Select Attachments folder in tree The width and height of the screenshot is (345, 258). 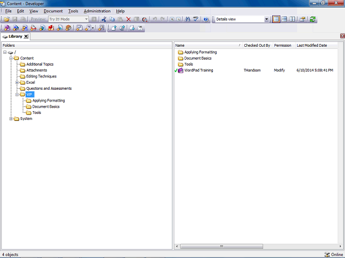point(37,70)
